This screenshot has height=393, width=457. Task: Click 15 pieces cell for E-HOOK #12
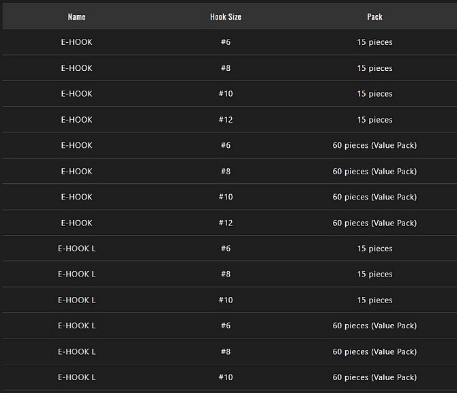[374, 120]
